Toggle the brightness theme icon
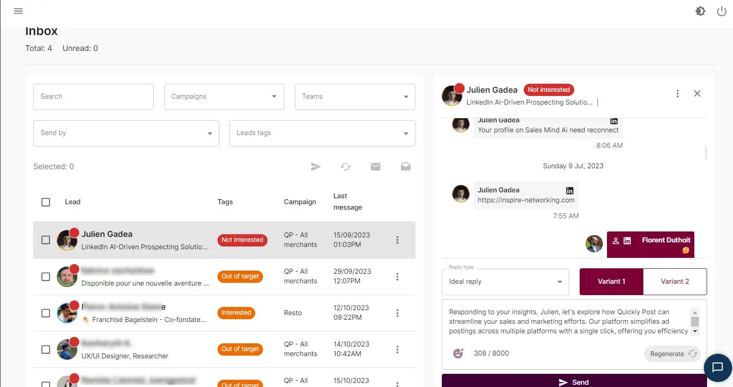This screenshot has height=387, width=733. click(700, 11)
